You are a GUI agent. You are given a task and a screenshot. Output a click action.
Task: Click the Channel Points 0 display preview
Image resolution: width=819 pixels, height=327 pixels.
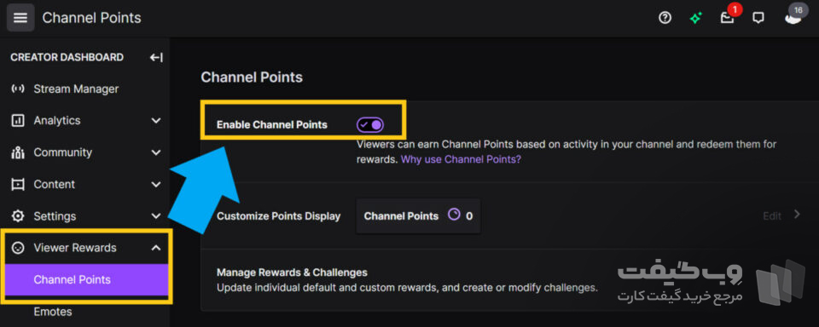(x=418, y=215)
